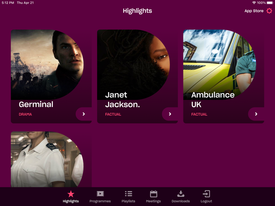The height and width of the screenshot is (206, 275).
Task: Switch to the Programmes tab label
Action: tap(100, 201)
